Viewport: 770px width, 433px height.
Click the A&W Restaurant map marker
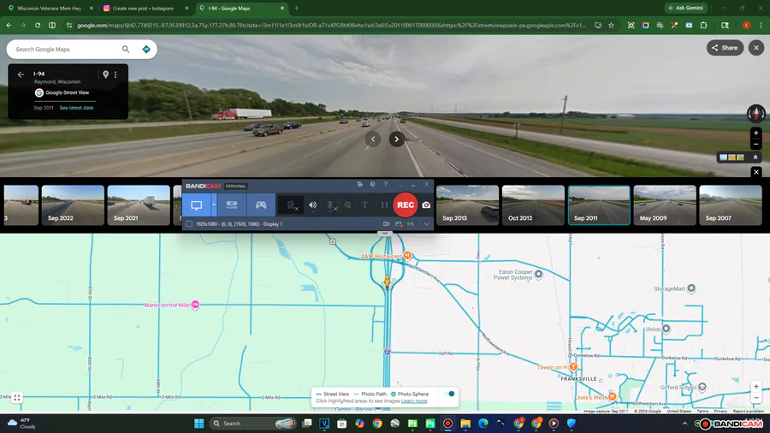pyautogui.click(x=407, y=256)
